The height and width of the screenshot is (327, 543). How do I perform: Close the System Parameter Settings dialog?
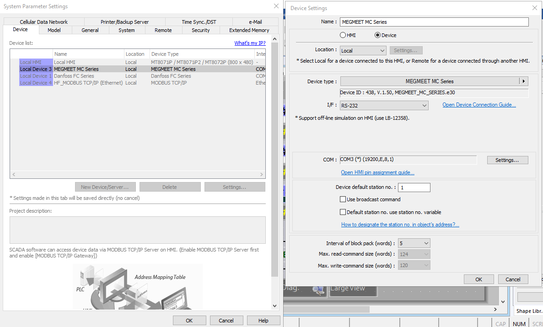276,6
